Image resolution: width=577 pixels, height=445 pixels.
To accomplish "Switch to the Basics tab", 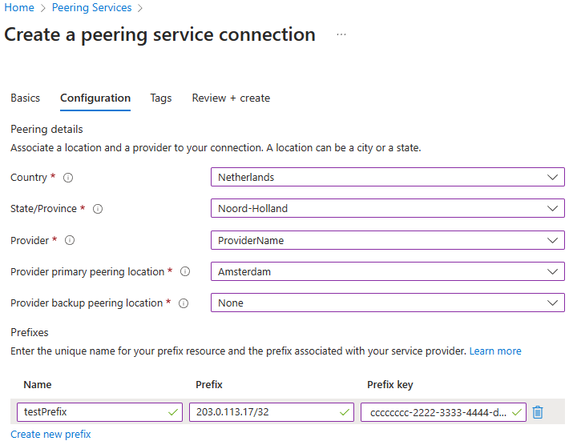I will pos(26,98).
